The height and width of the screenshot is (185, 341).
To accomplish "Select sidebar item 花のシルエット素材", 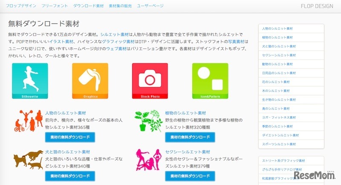I will tap(291, 82).
